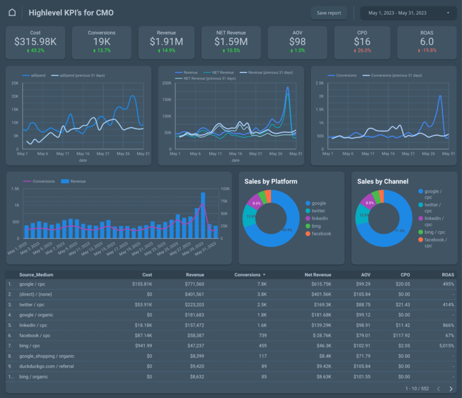
Task: Open the May 2023 date range dropdown
Action: tap(408, 13)
